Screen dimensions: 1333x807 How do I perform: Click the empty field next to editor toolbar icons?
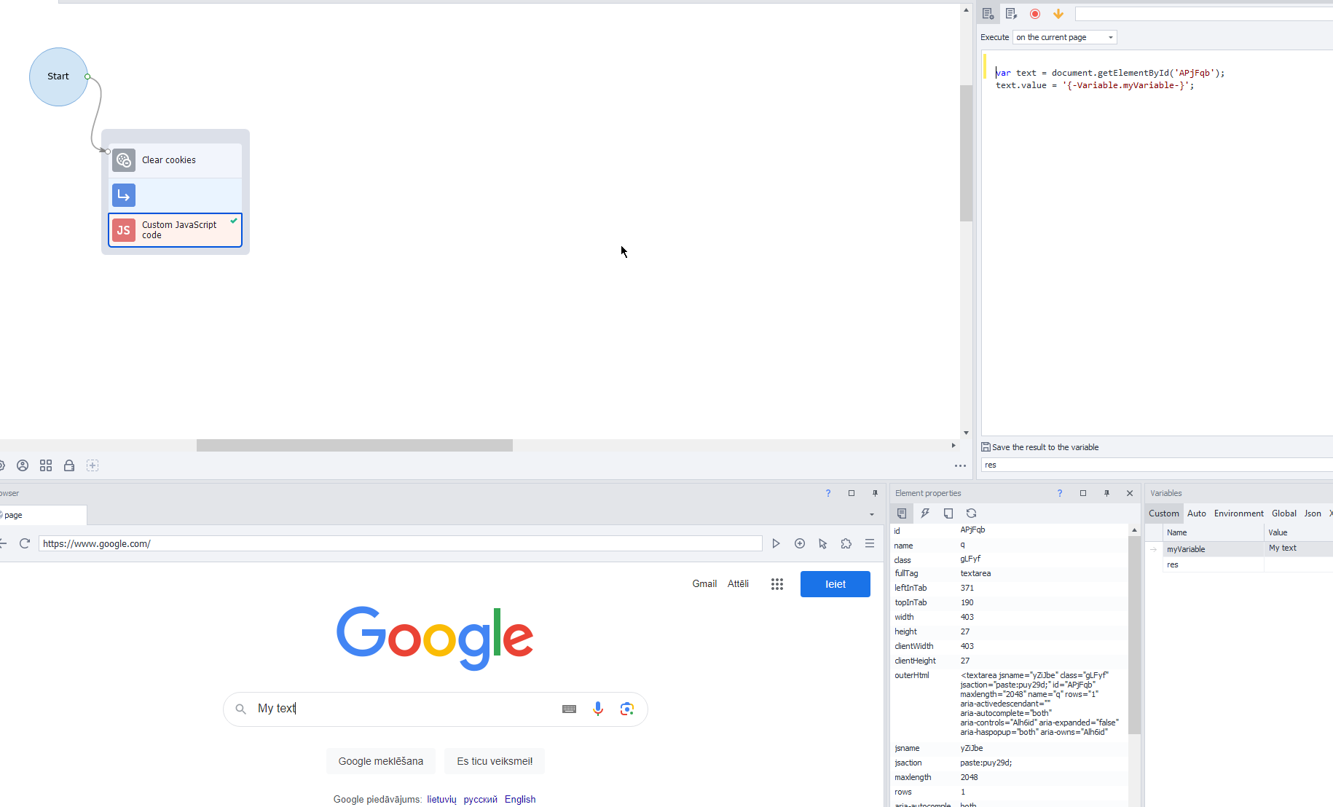coord(1204,14)
